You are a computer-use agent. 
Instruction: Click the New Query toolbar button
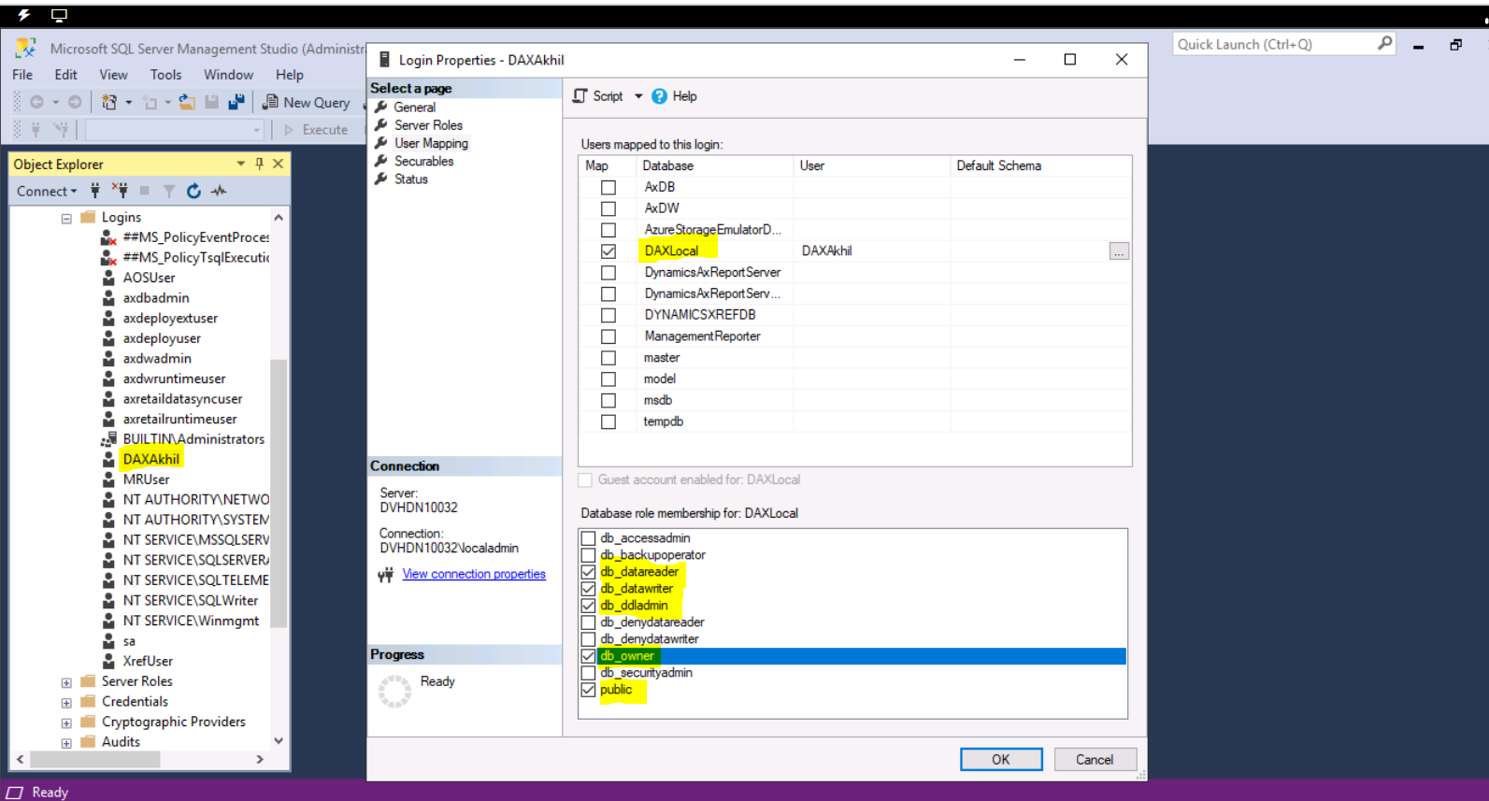coord(307,102)
